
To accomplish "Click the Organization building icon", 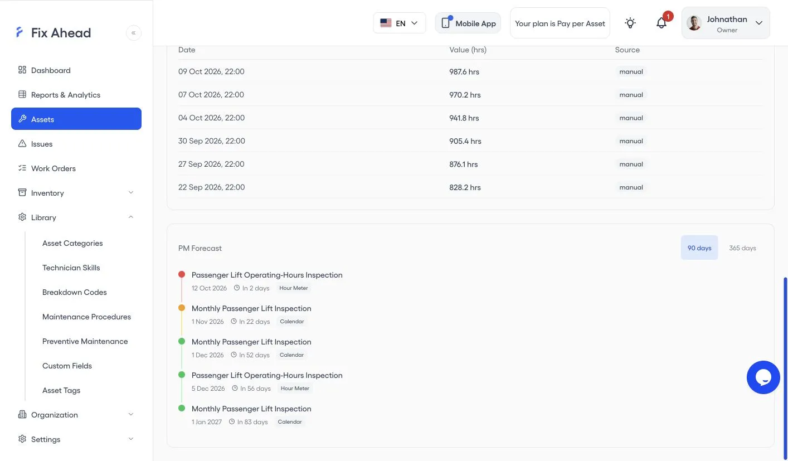I will pos(22,414).
